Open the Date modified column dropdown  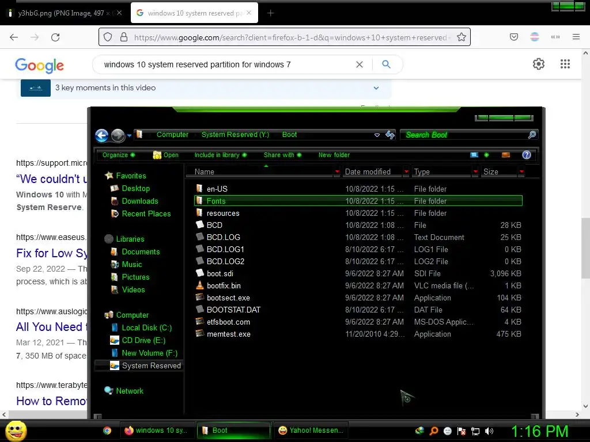pos(406,172)
